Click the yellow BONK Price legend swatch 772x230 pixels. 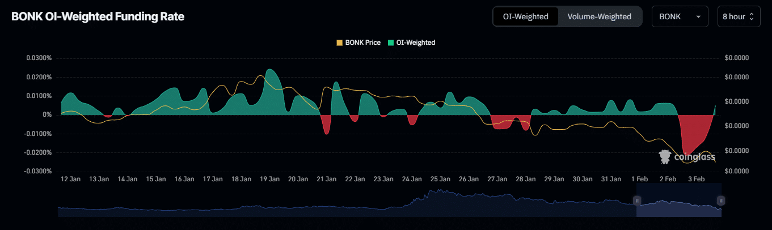click(x=340, y=42)
